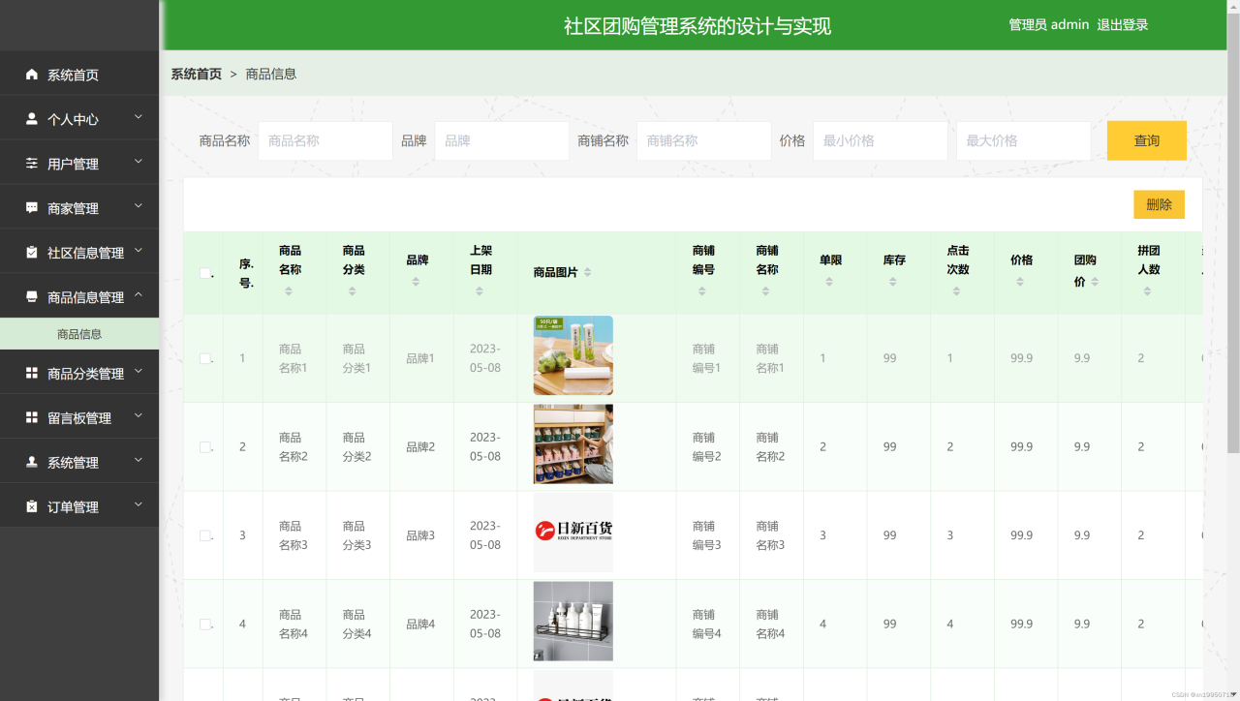Expand the 用户管理 menu chevron

click(138, 162)
